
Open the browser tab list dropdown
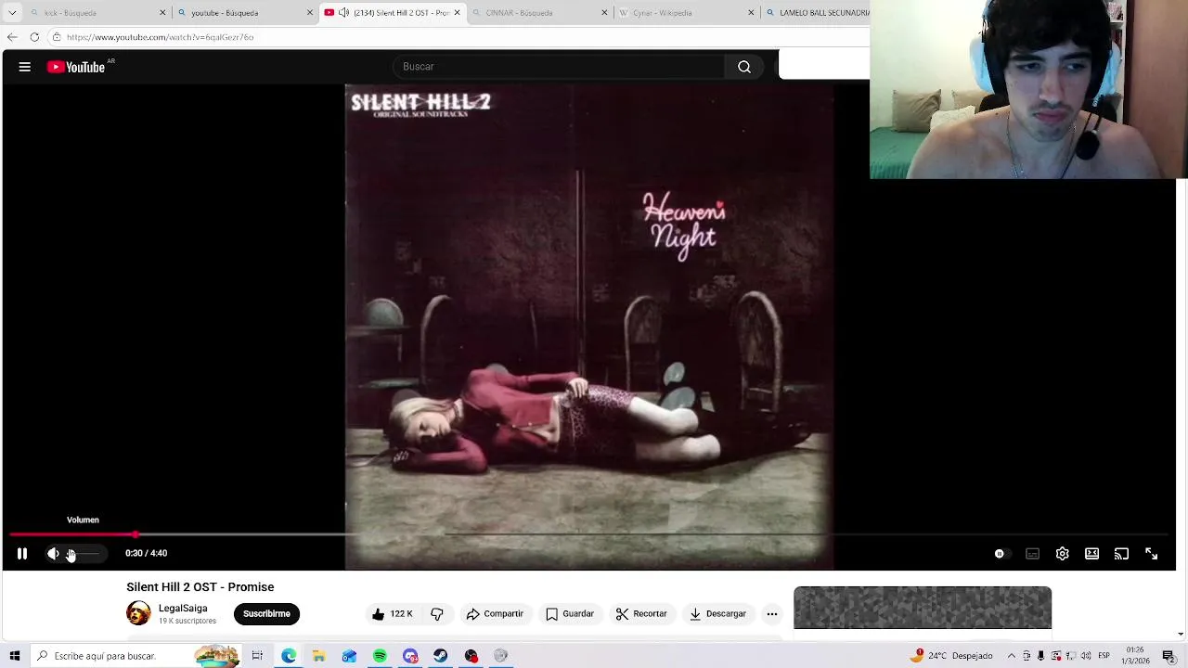[12, 13]
